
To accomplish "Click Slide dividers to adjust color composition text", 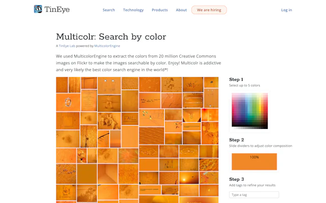I will [260, 146].
